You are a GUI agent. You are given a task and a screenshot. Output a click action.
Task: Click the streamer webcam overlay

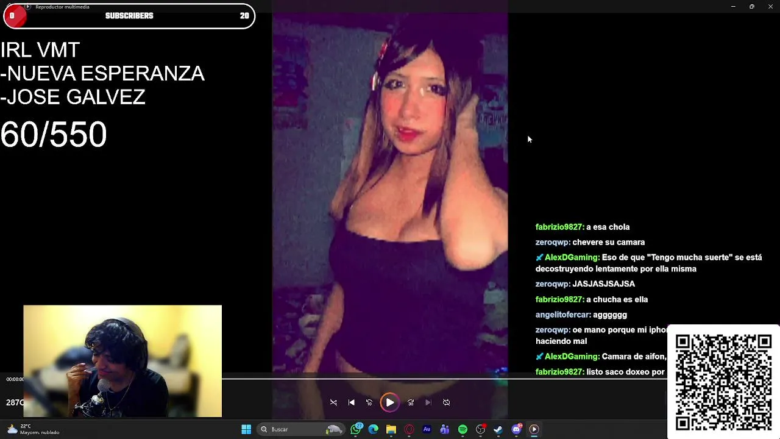[122, 361]
